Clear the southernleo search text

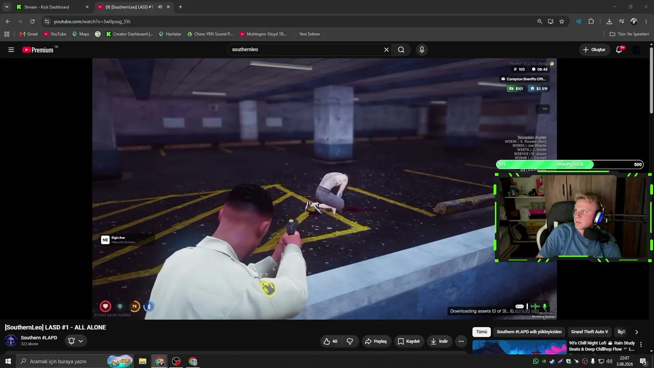pos(386,50)
